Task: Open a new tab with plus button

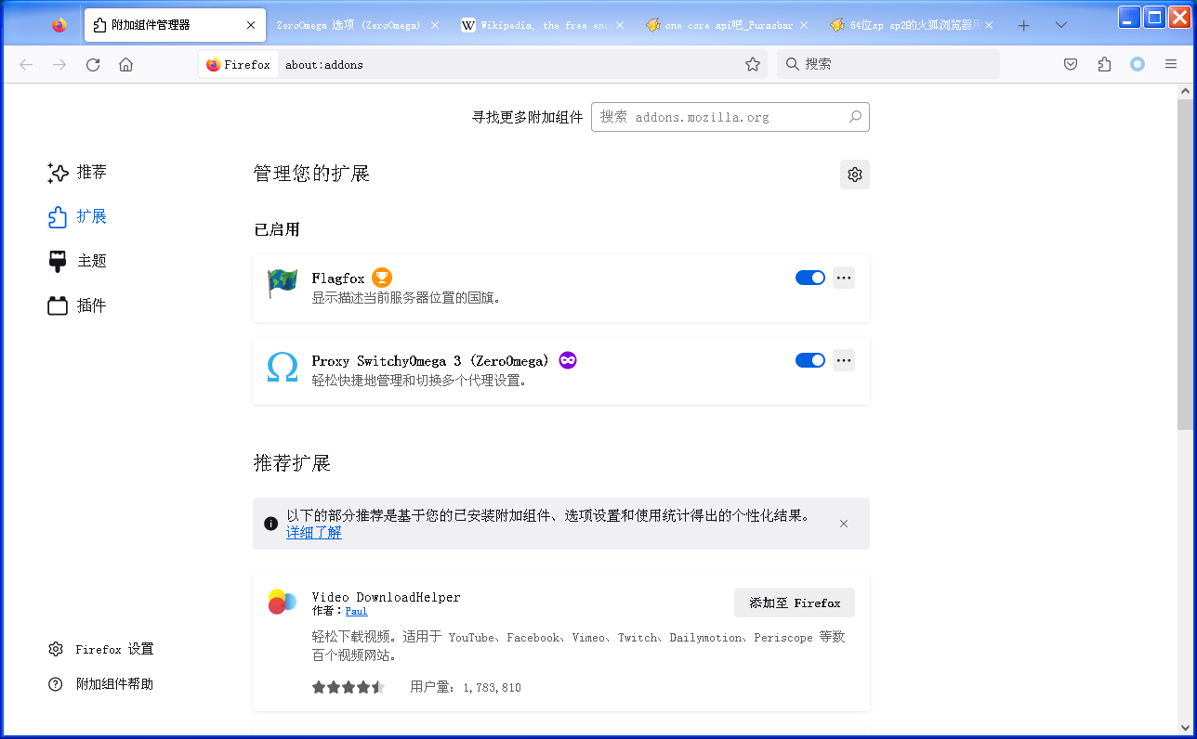Action: coord(1024,25)
